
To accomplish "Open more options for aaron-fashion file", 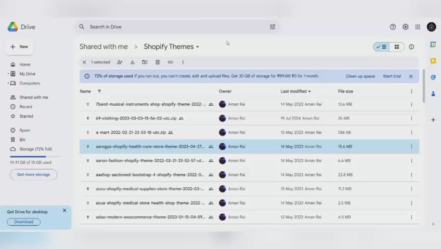I will 411,161.
